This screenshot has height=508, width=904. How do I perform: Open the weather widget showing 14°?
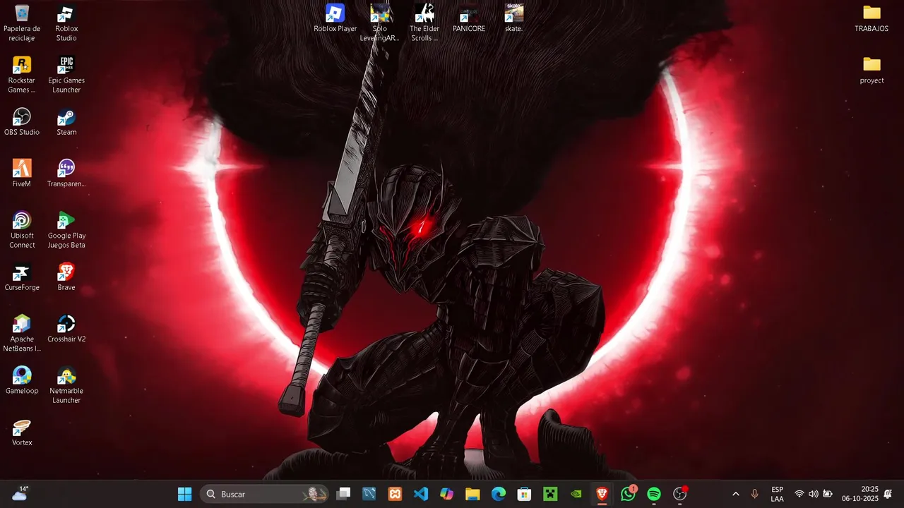(19, 494)
